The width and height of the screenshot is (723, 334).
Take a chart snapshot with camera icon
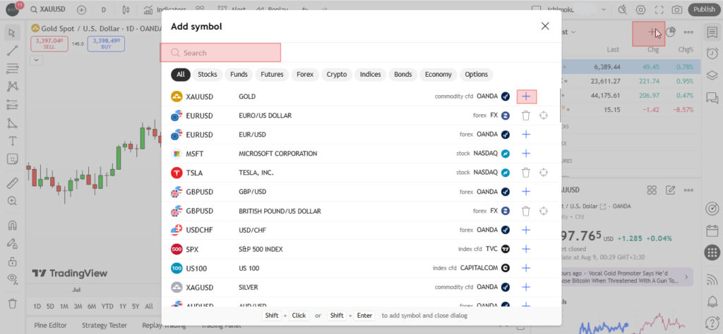677,10
